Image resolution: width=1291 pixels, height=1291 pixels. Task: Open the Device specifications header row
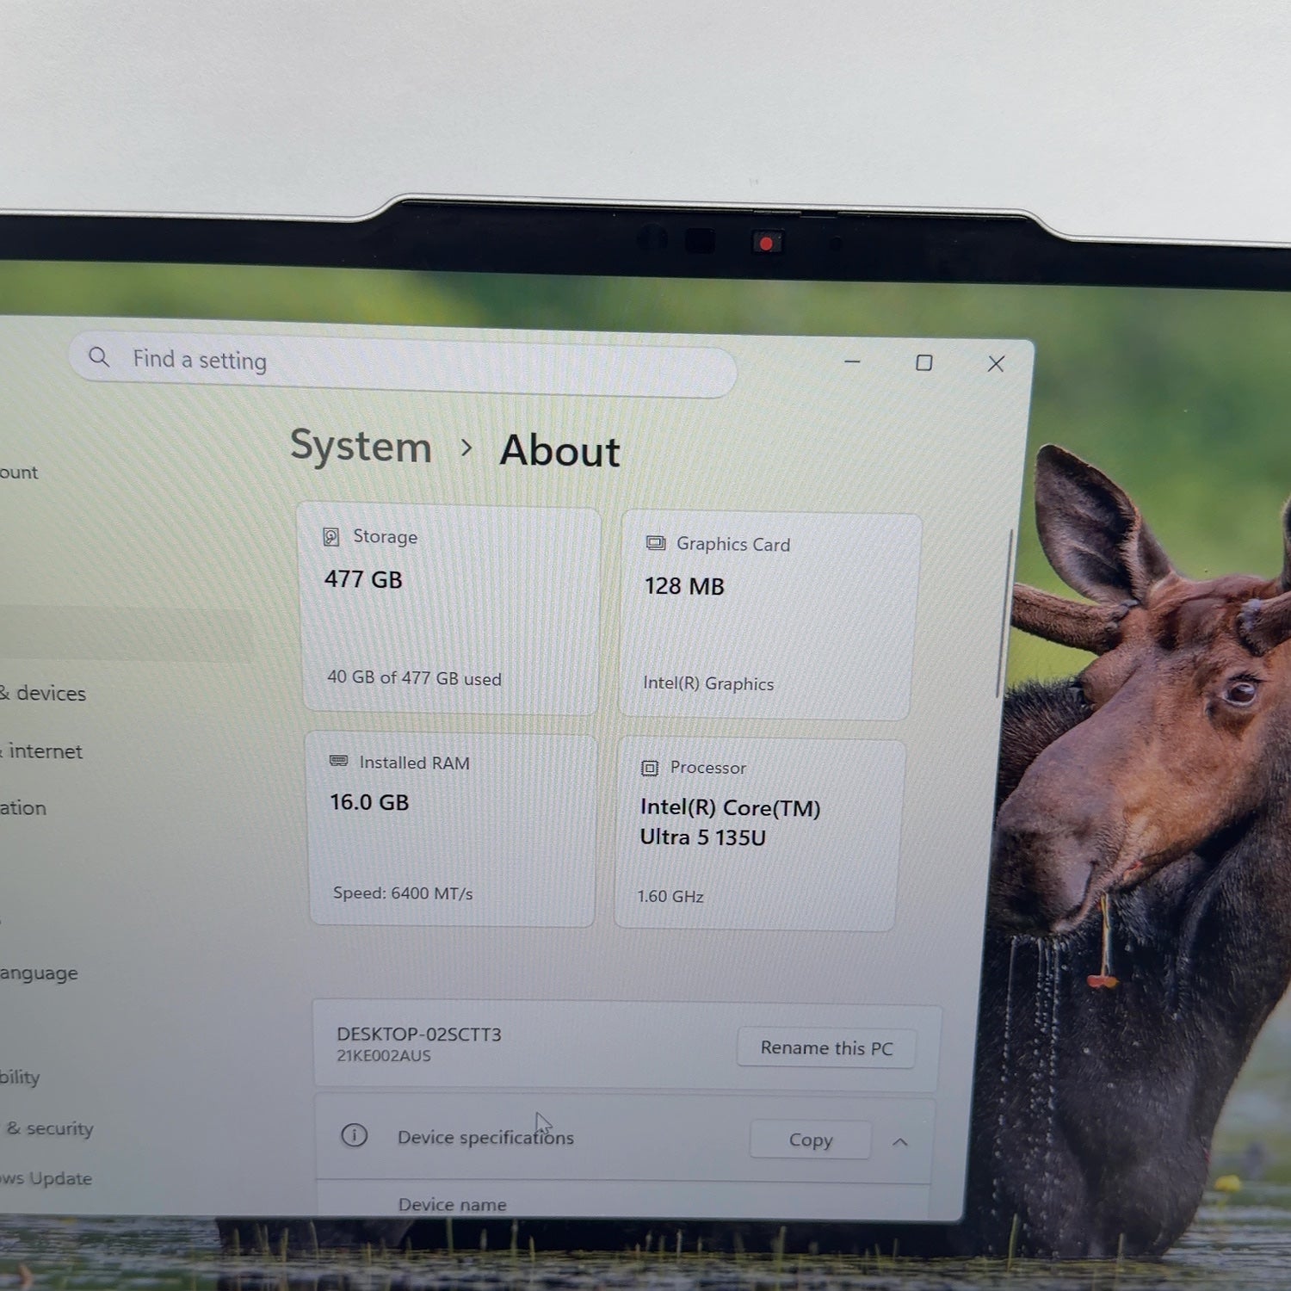(x=625, y=1139)
